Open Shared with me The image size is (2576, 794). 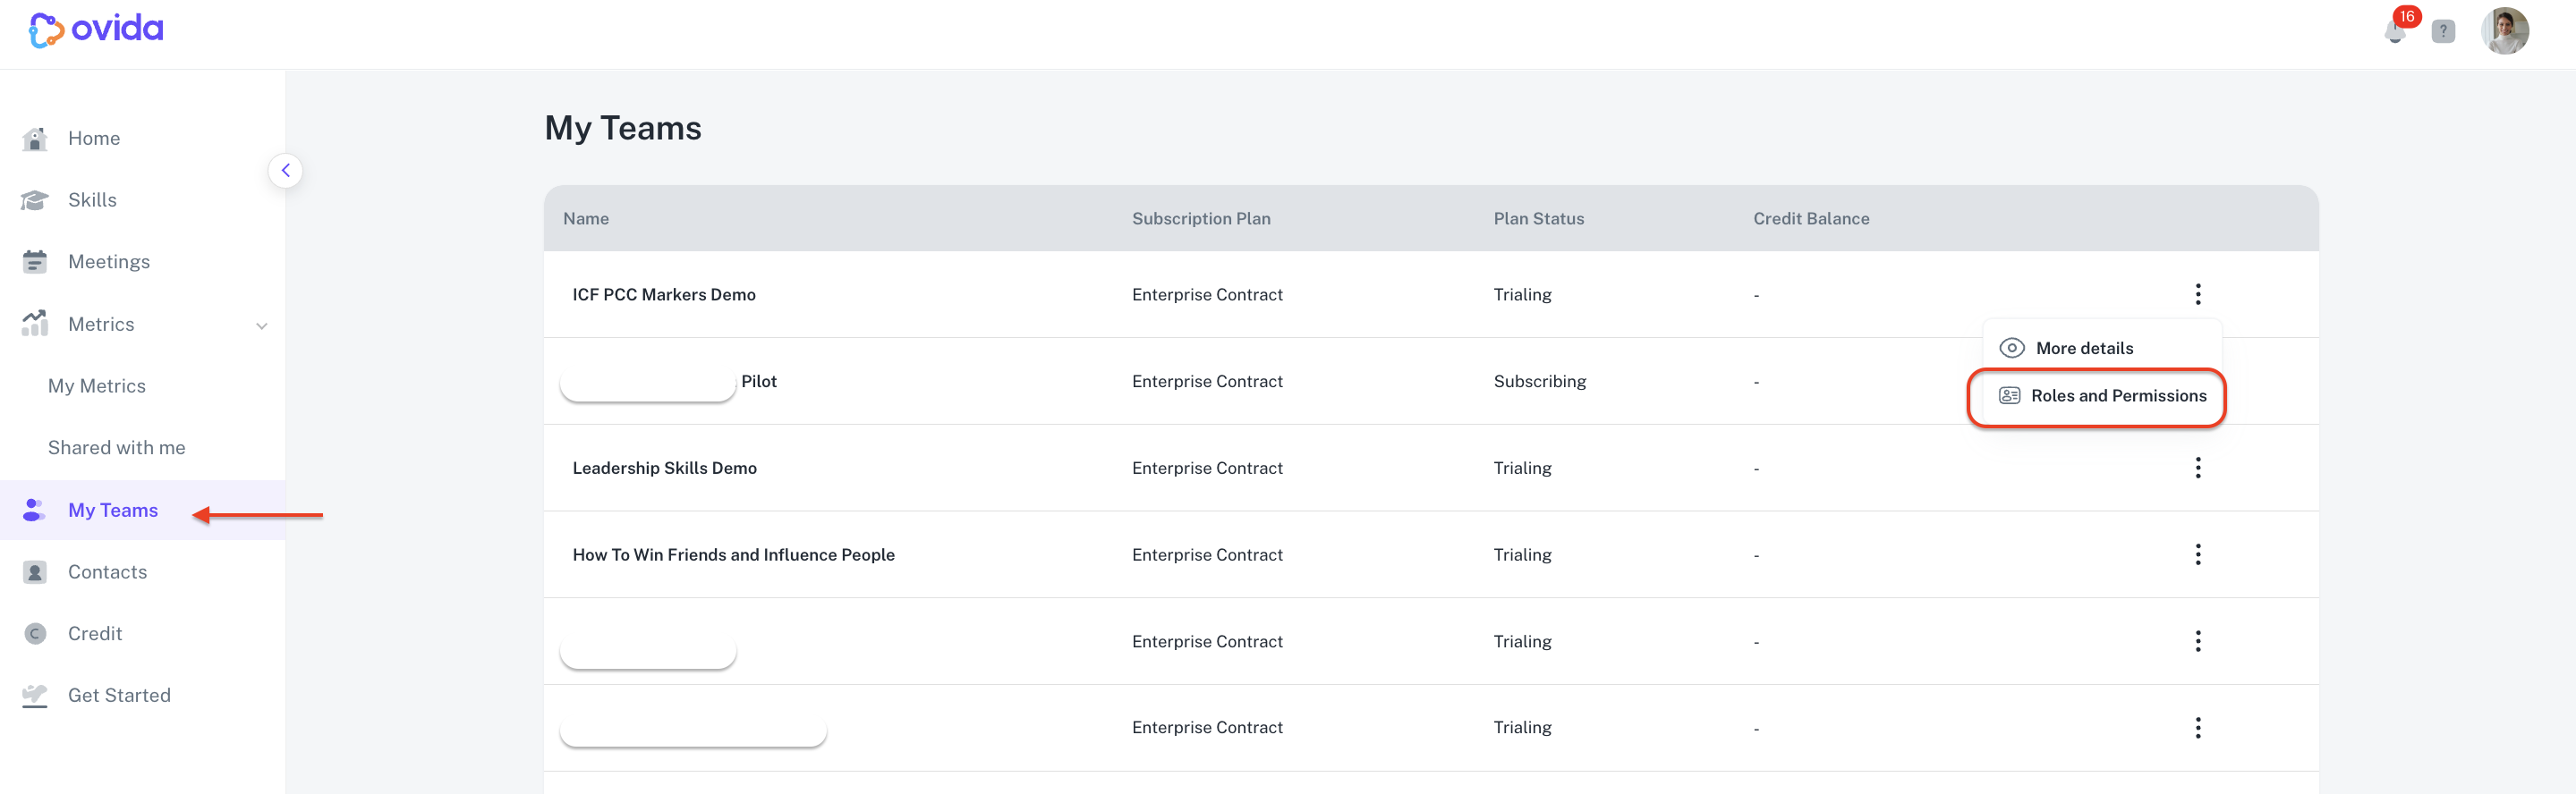(x=117, y=447)
